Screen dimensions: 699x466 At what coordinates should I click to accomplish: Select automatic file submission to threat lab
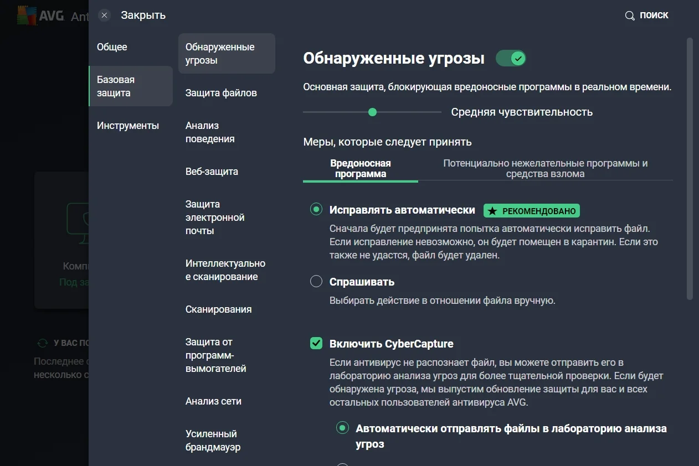[343, 428]
